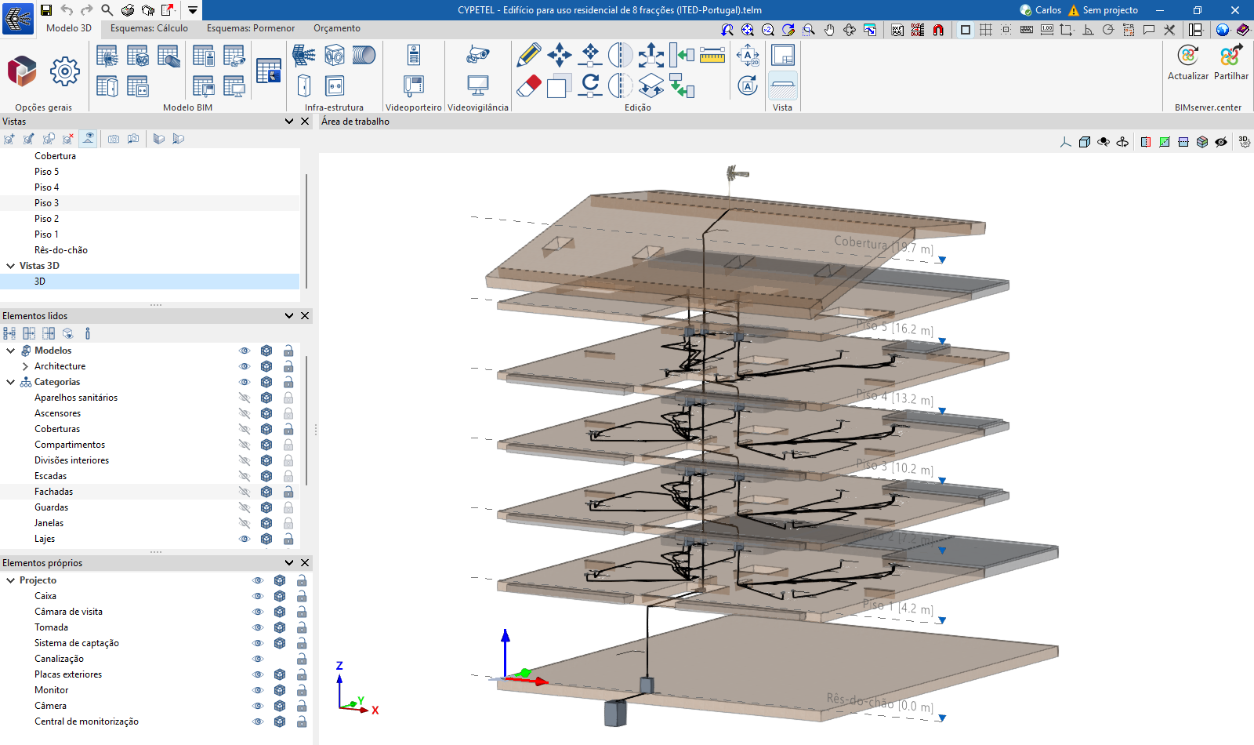Viewport: 1254px width, 745px height.
Task: Click the Actualizar BIMserver icon
Action: click(x=1187, y=56)
